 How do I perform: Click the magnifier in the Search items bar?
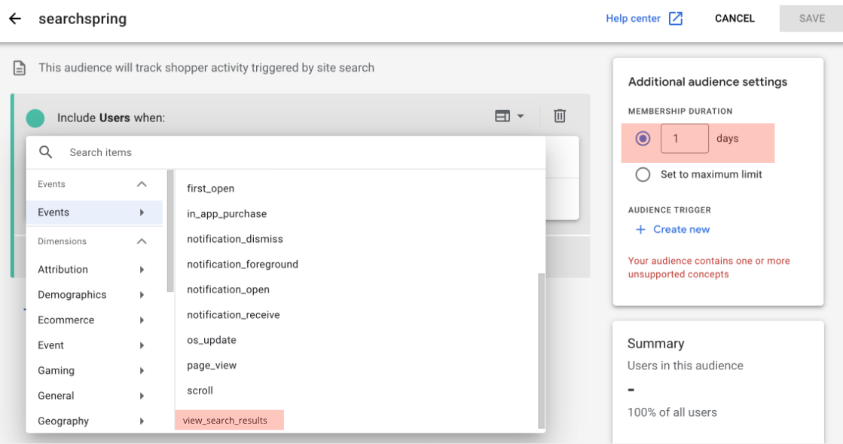point(45,152)
